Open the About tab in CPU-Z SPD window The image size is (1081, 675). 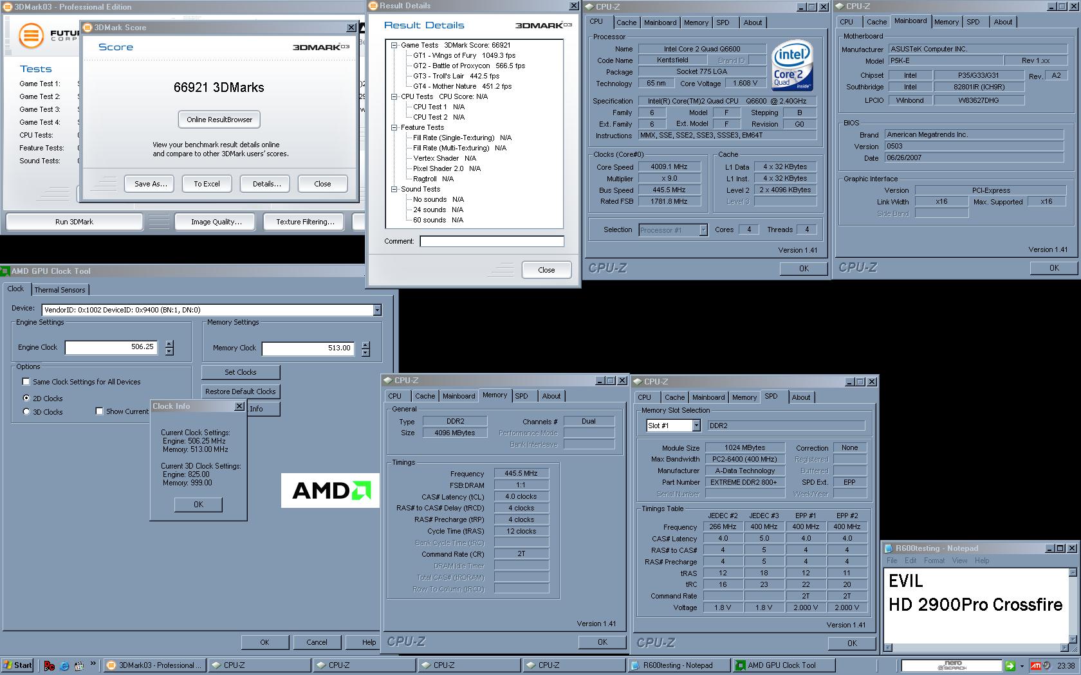point(800,397)
